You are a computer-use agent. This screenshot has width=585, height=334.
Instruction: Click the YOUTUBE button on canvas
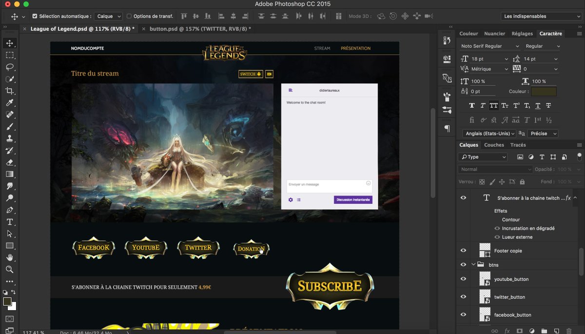(146, 248)
